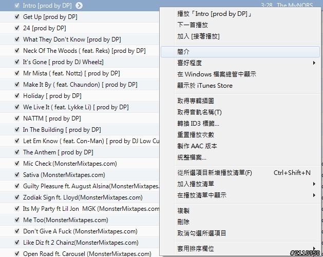Toggle the Sativa track checkbox
Screen dimensions: 323x257
17,175
